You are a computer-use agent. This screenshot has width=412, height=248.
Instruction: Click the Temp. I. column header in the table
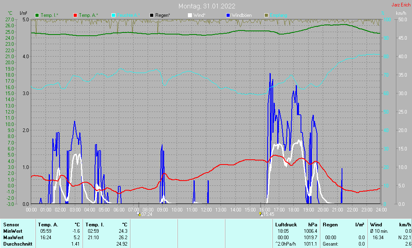click(x=94, y=225)
